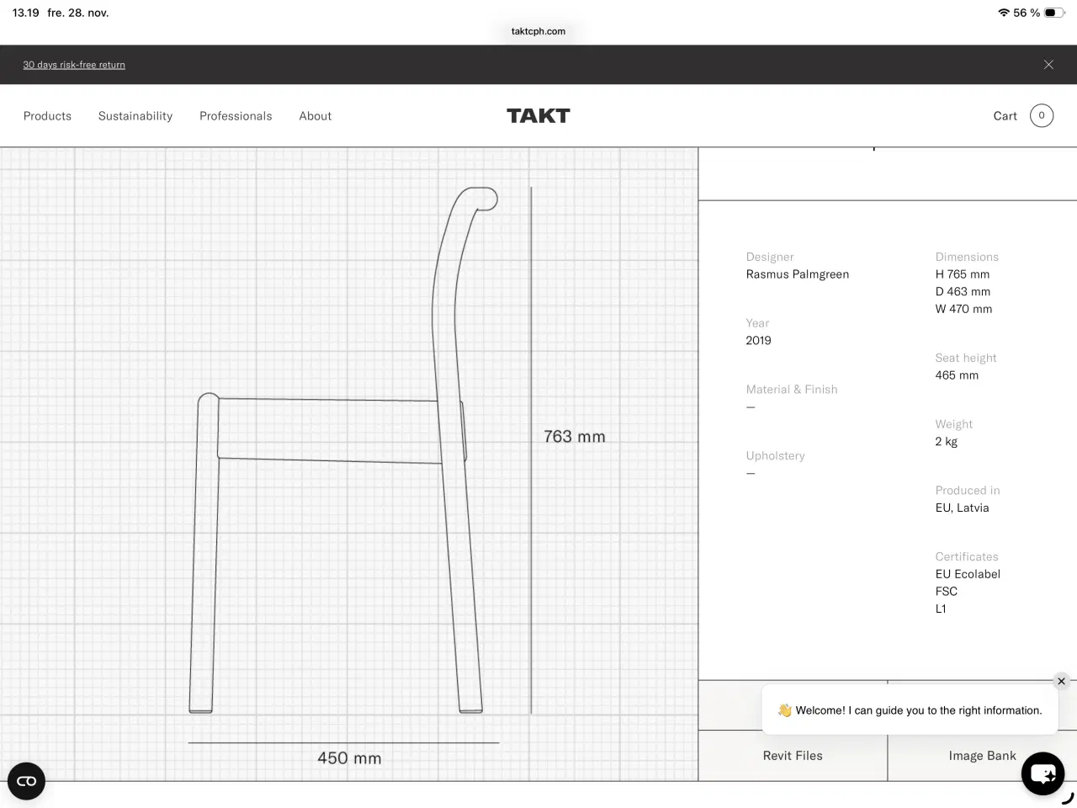1077x808 pixels.
Task: Click the waving hand emoji in chat bubble
Action: pos(784,710)
